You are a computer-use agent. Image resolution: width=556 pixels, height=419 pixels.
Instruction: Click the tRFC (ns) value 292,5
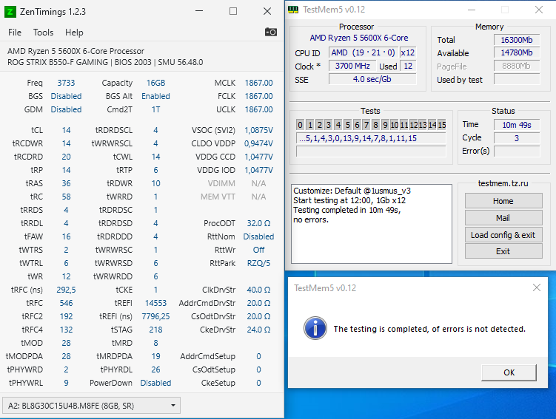(x=67, y=290)
